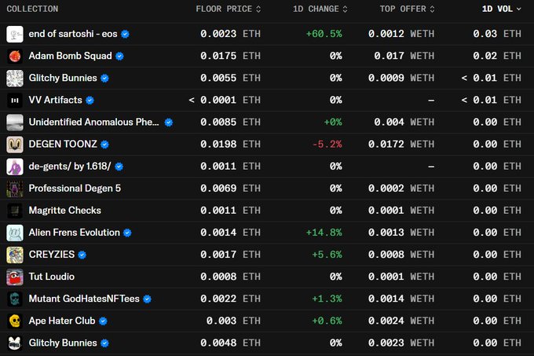Click verified badge next to Adam Bomb Squad
This screenshot has width=534, height=356.
(119, 57)
